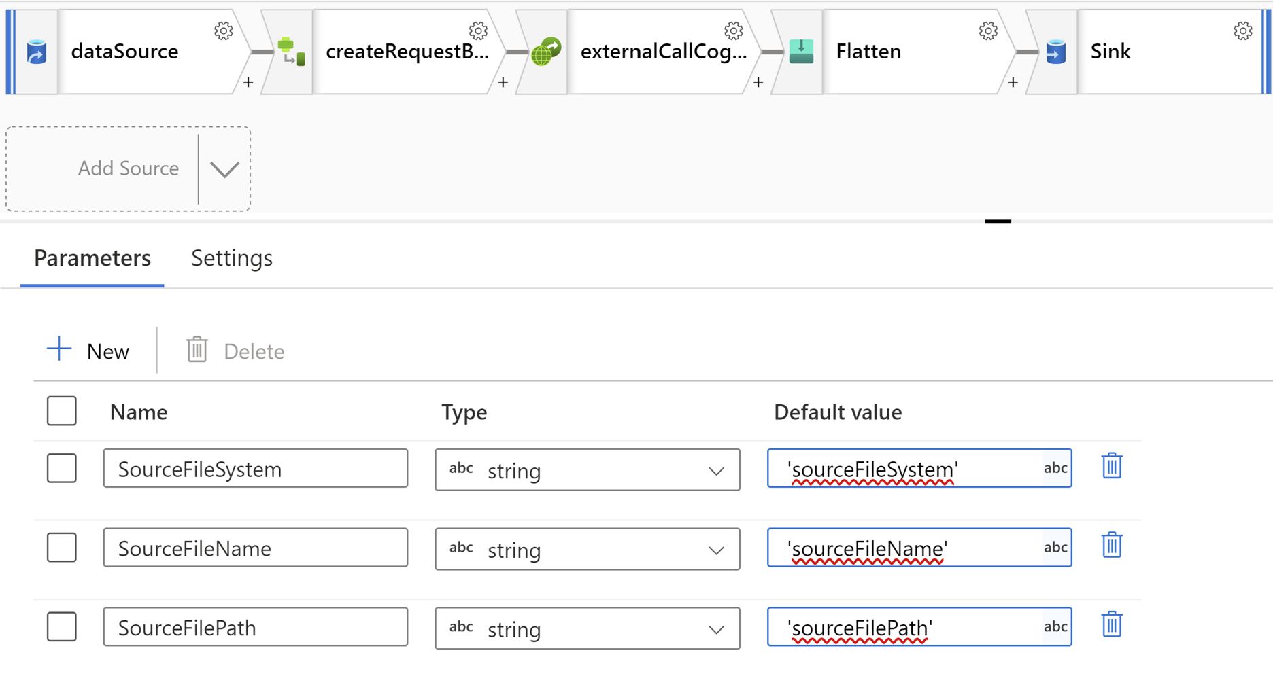1273x674 pixels.
Task: Click the Flatten transformation icon
Action: [801, 52]
